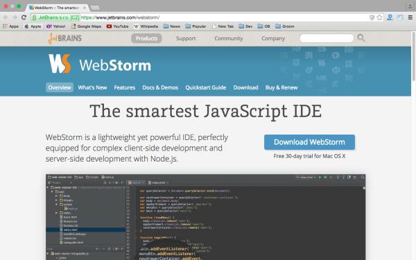Close the WebStorm browser tab

(x=85, y=8)
